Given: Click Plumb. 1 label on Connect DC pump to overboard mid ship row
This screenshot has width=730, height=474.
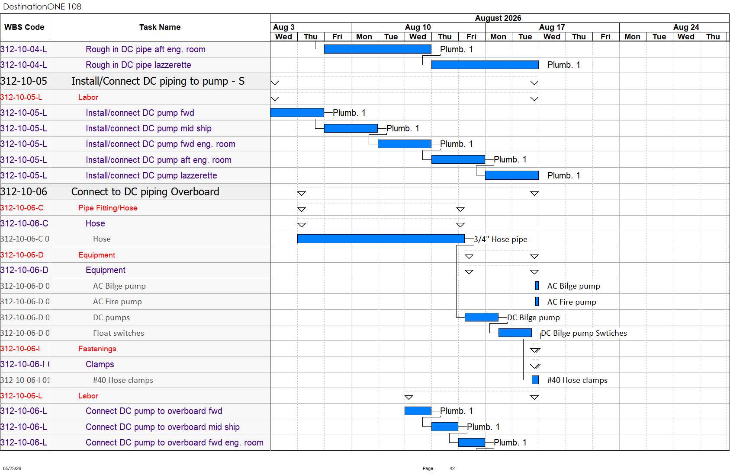Looking at the screenshot, I should [483, 427].
